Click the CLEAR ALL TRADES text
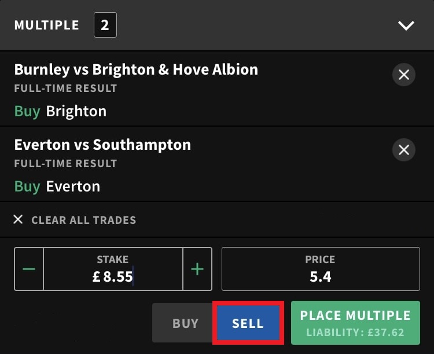 83,220
